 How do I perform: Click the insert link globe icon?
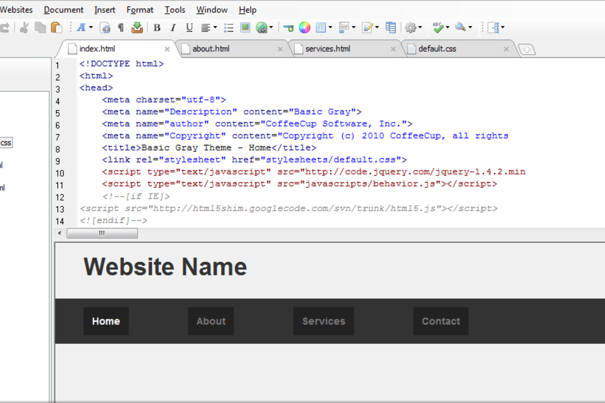coord(262,27)
